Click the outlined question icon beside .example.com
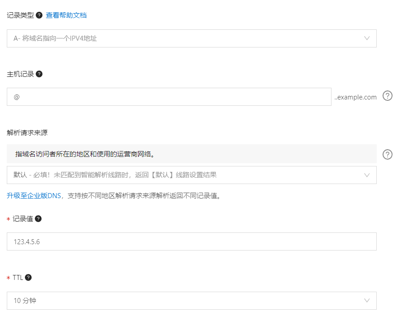The height and width of the screenshot is (317, 407). coord(388,96)
